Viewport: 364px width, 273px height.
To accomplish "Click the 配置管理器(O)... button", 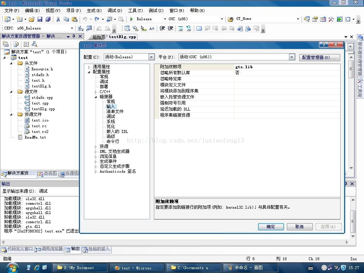I will pyautogui.click(x=320, y=57).
